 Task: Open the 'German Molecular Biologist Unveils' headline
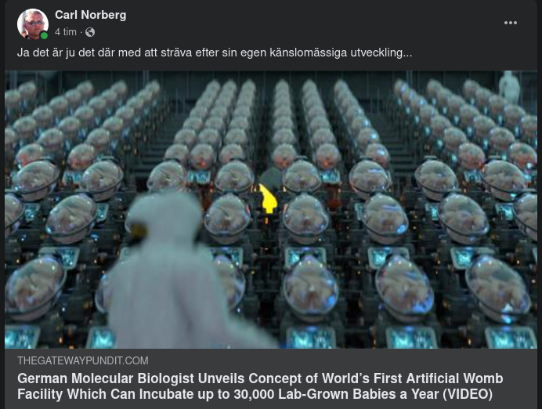260,386
